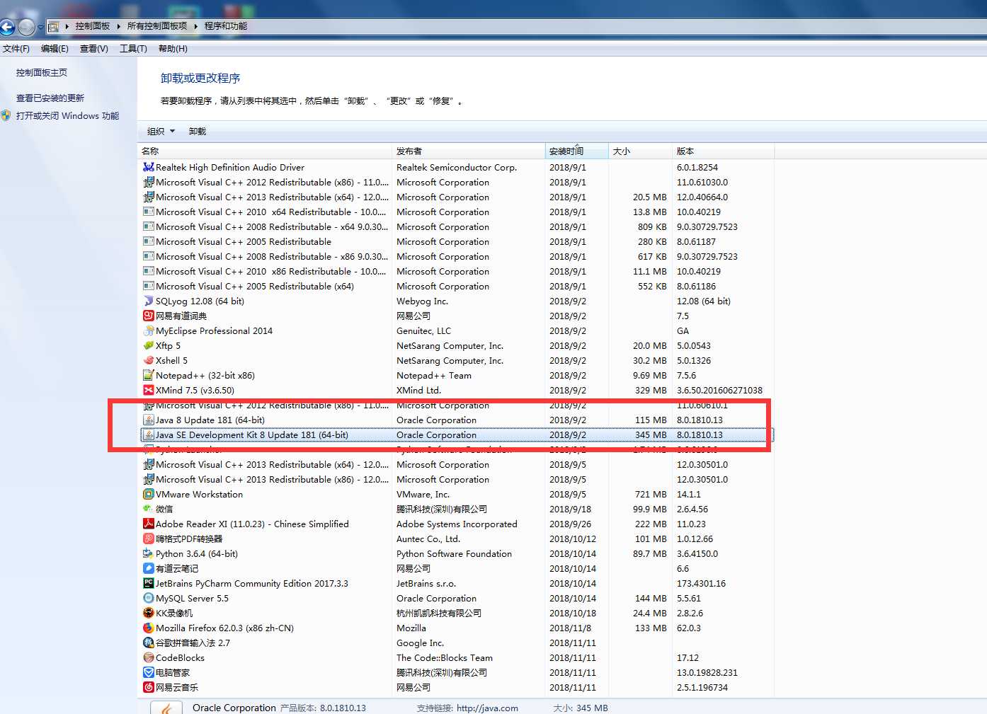Select Microsoft Visual C++ 2005 Redistributable (x64)
The width and height of the screenshot is (987, 714).
point(255,287)
